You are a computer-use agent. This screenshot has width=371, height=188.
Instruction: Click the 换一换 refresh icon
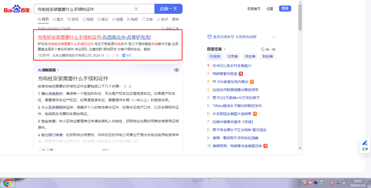tap(263, 49)
